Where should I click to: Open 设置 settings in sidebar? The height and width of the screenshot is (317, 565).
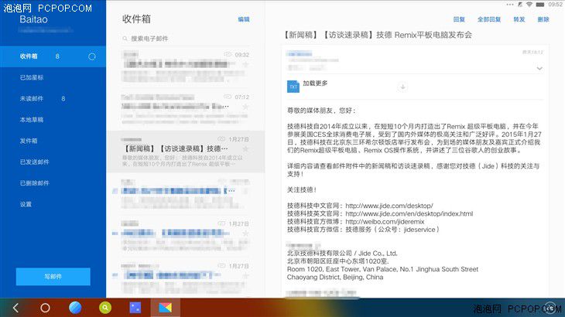[26, 204]
